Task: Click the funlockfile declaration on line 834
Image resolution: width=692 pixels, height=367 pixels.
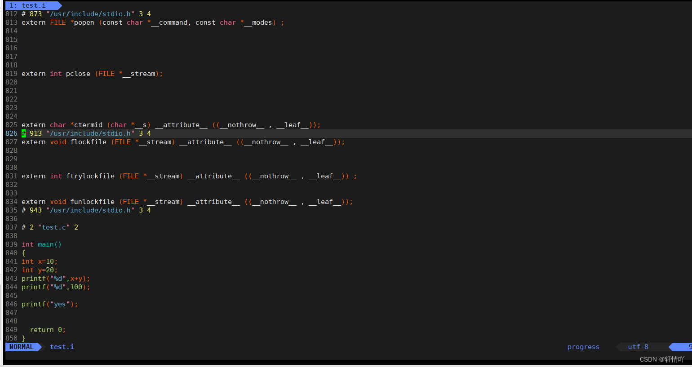Action: tap(187, 202)
